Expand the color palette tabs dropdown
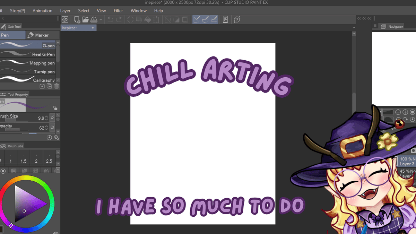 (x=58, y=170)
